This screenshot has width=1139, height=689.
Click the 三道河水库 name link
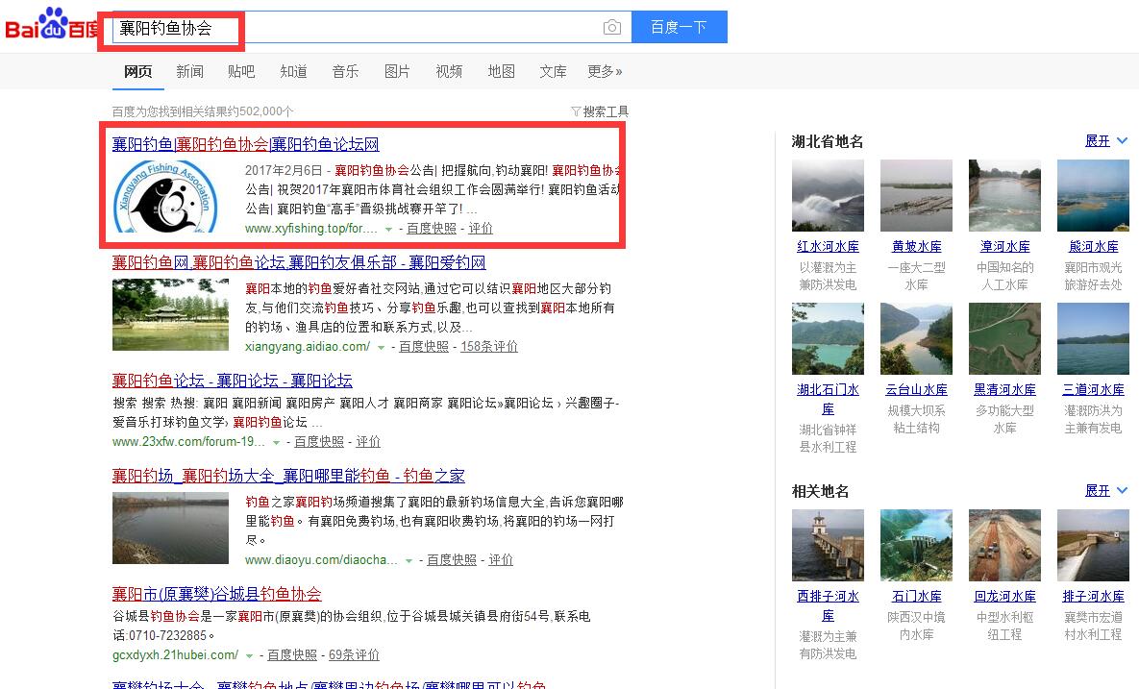coord(1093,390)
